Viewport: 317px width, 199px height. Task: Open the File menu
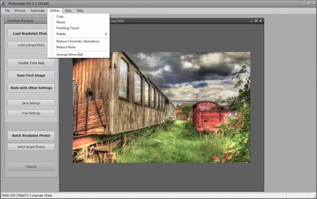pos(7,10)
